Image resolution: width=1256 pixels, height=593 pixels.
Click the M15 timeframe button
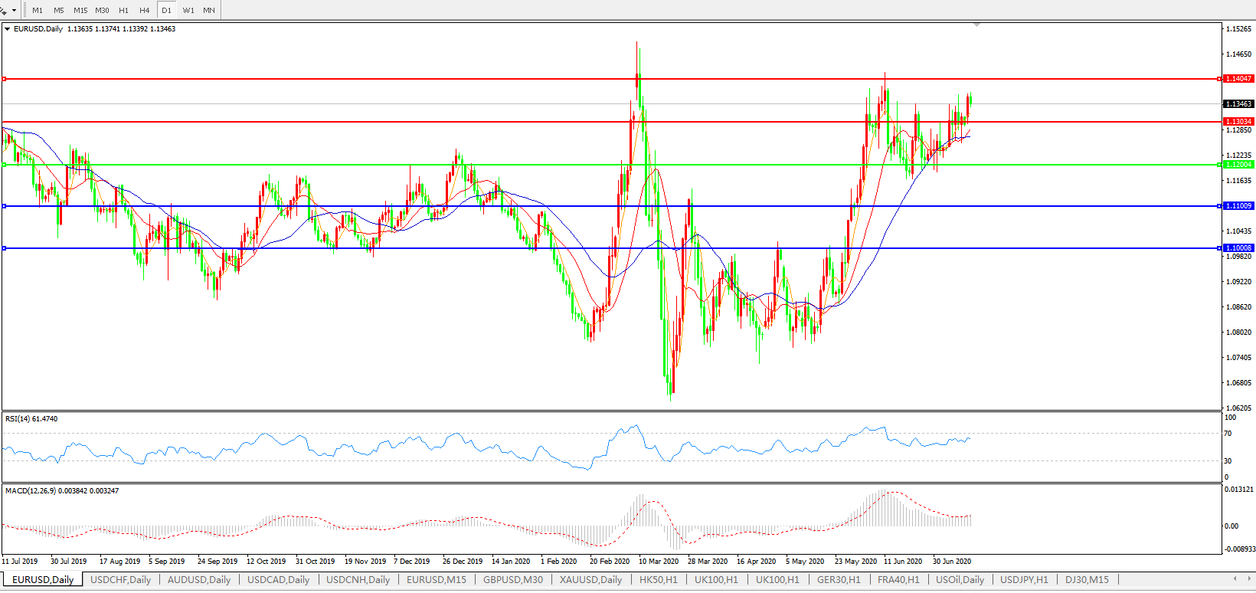(x=80, y=10)
